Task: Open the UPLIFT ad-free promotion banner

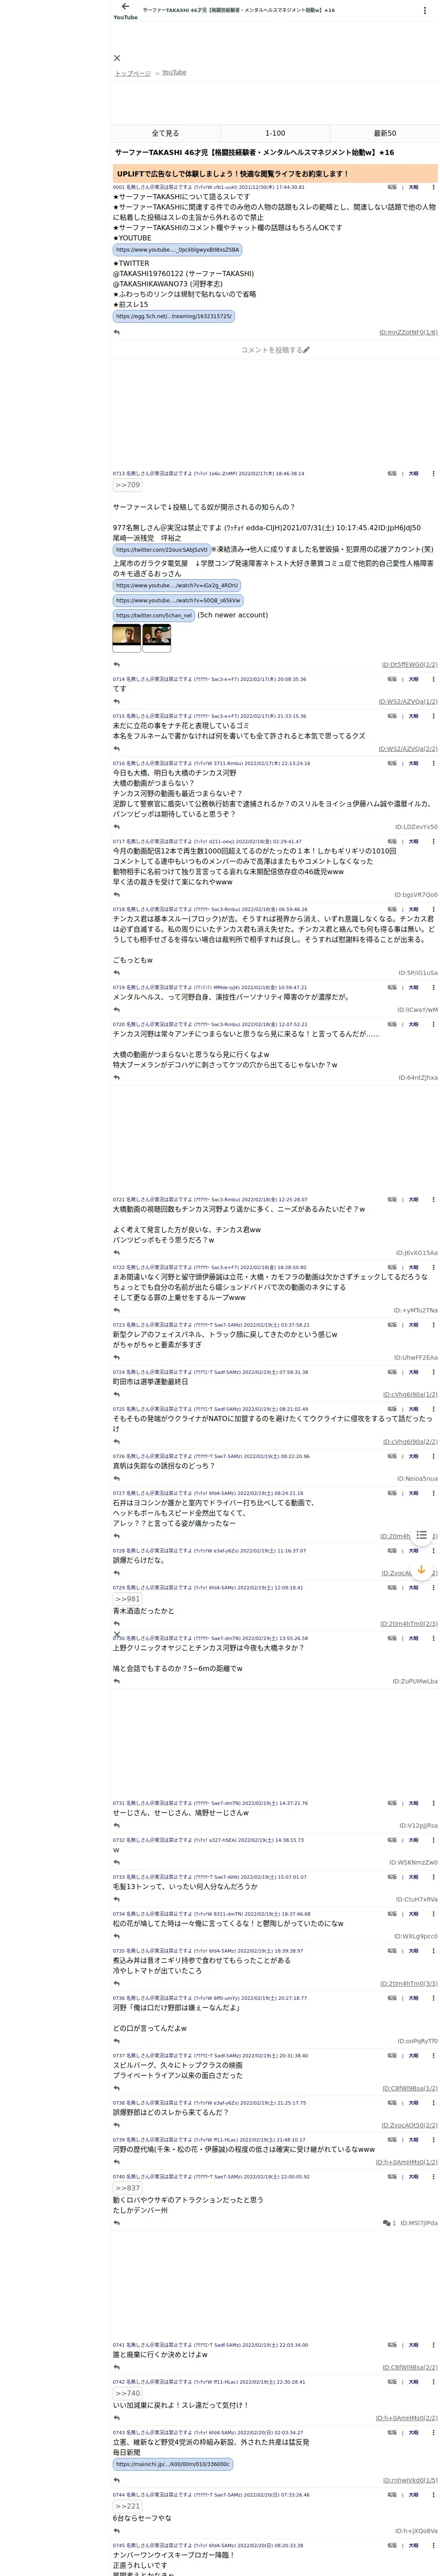Action: (275, 174)
